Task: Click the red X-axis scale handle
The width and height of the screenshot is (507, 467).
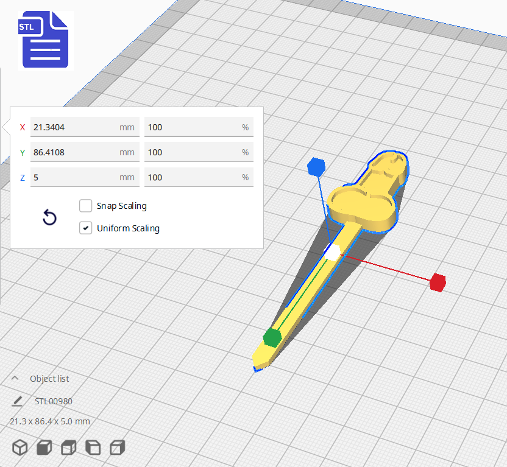Action: click(438, 283)
